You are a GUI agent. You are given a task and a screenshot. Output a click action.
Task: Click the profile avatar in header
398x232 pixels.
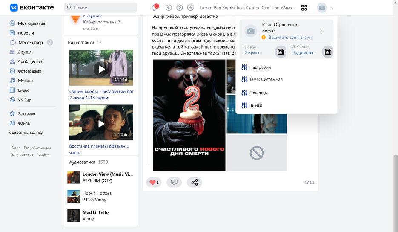click(322, 8)
